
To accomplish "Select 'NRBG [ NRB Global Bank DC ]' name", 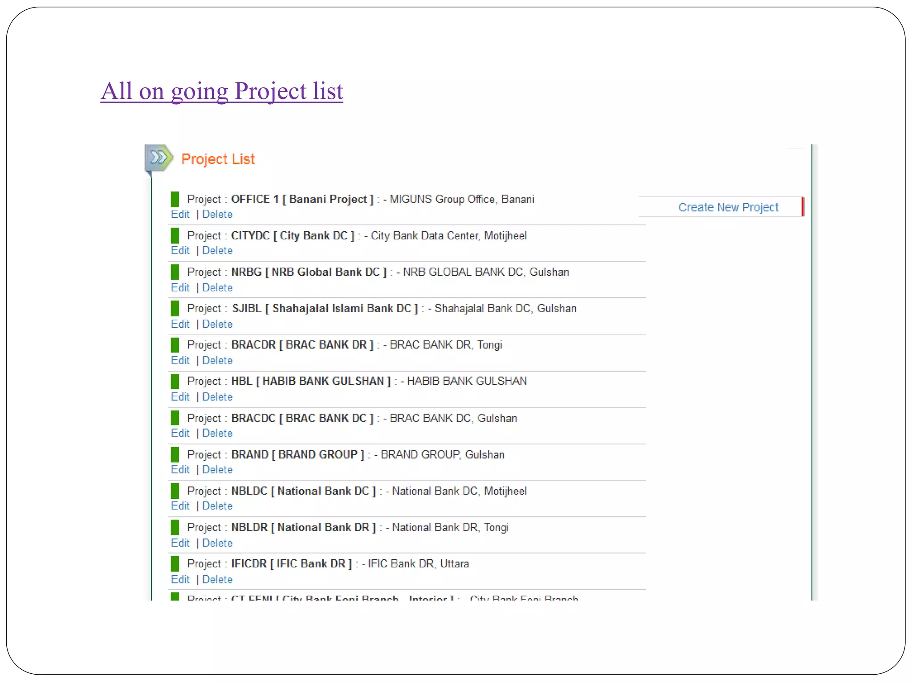I will click(x=309, y=272).
